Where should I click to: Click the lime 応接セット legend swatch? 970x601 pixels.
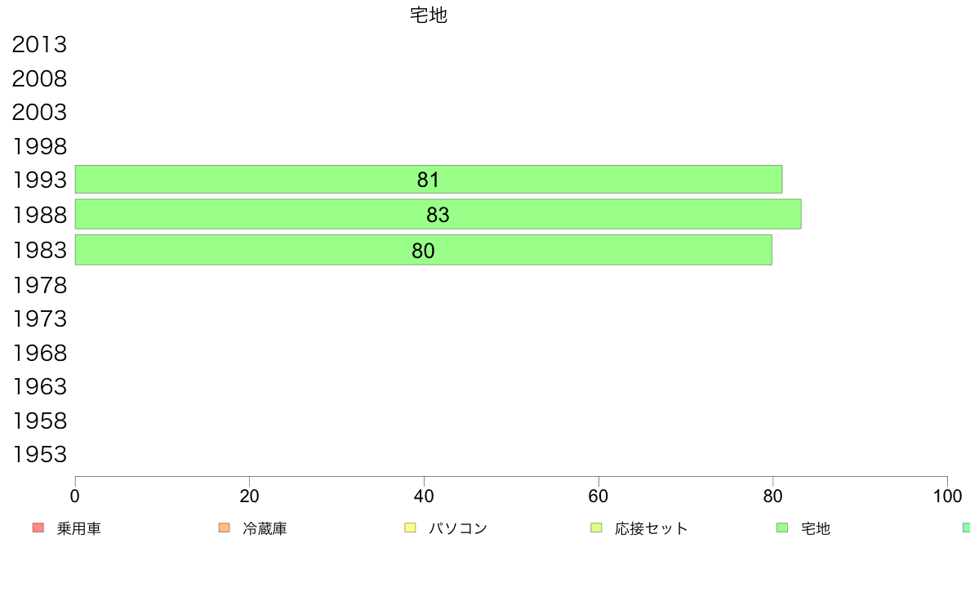(596, 528)
